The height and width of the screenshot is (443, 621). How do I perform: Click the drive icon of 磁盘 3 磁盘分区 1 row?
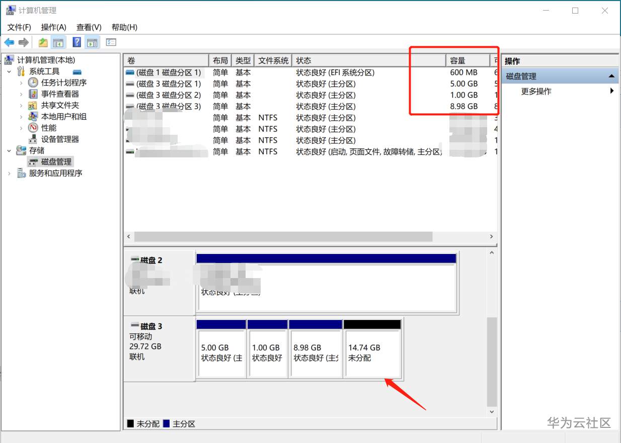pyautogui.click(x=130, y=84)
